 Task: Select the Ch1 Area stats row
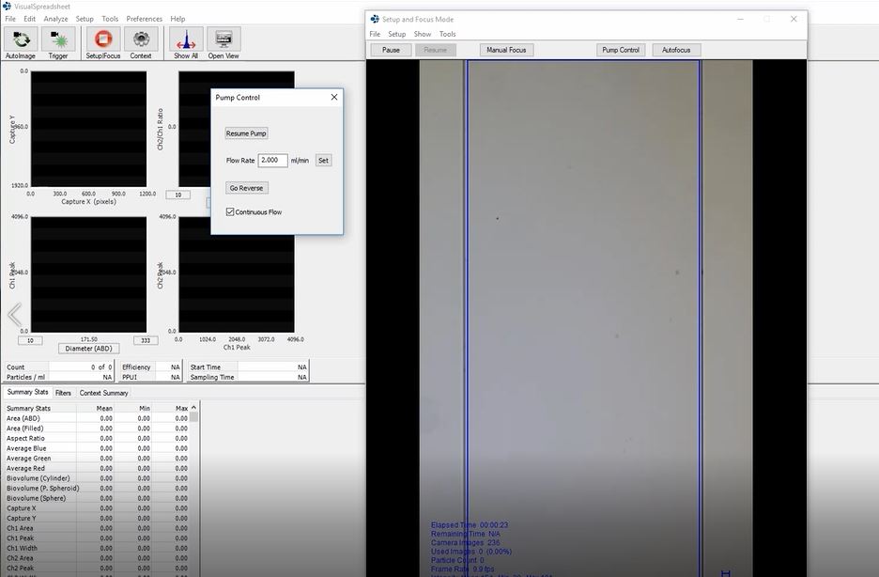[97, 528]
